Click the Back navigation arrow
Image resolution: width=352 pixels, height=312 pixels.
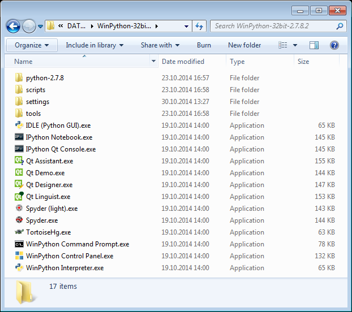pos(13,26)
